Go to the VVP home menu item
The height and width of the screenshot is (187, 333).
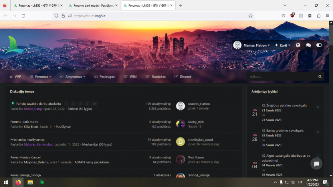coord(15,77)
